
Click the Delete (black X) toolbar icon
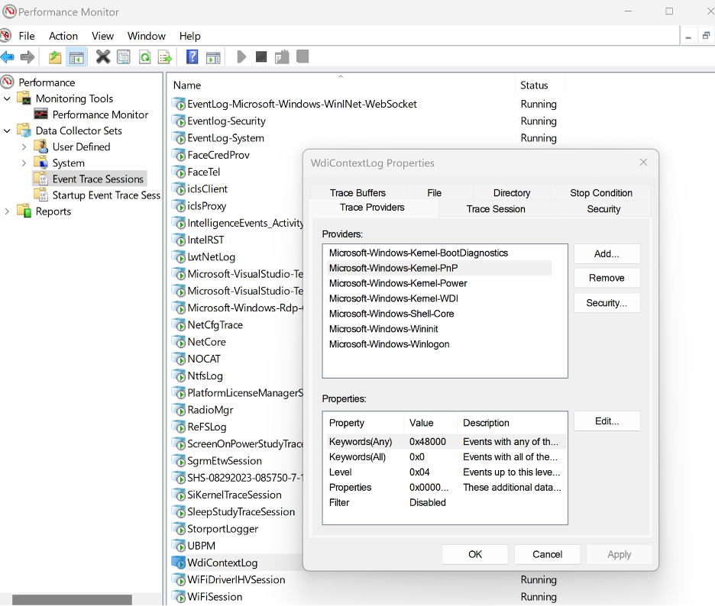[x=102, y=57]
